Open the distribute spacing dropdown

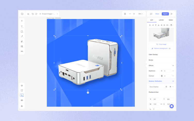pyautogui.click(x=168, y=25)
